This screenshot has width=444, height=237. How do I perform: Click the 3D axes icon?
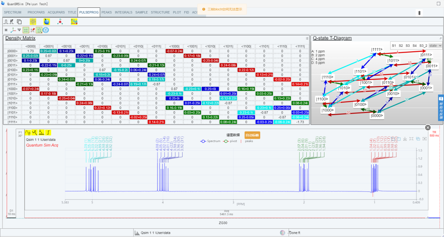[12, 30]
